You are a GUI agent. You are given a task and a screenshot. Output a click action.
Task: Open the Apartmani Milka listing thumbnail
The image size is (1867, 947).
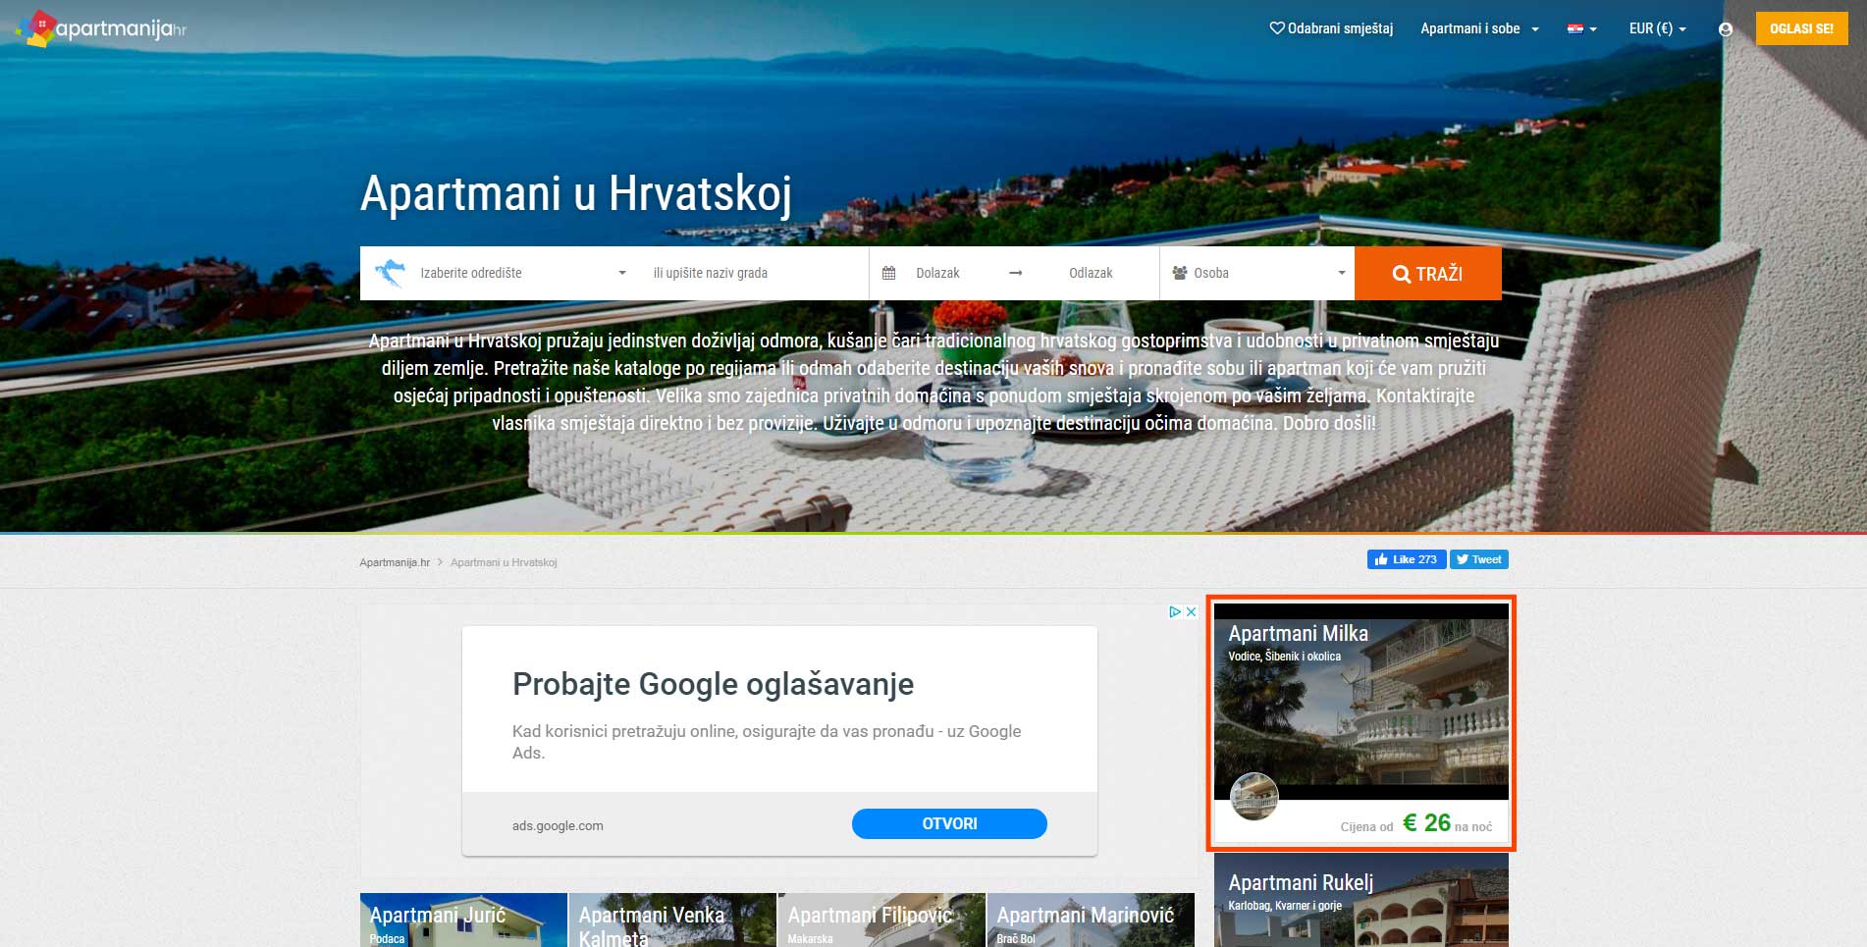coord(1360,721)
